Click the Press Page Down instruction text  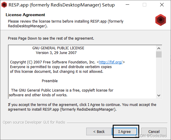click(x=51, y=38)
